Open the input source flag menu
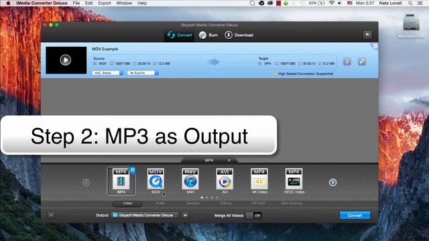The width and height of the screenshot is (429, 241). (350, 3)
